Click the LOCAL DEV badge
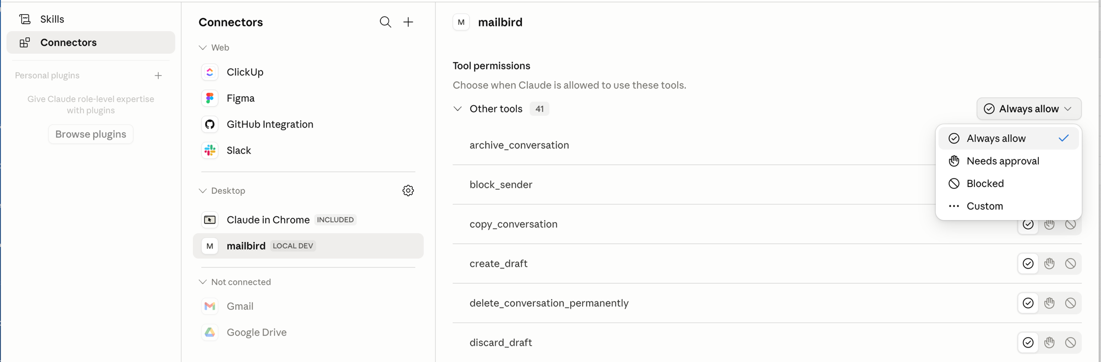The height and width of the screenshot is (362, 1101). click(x=293, y=246)
